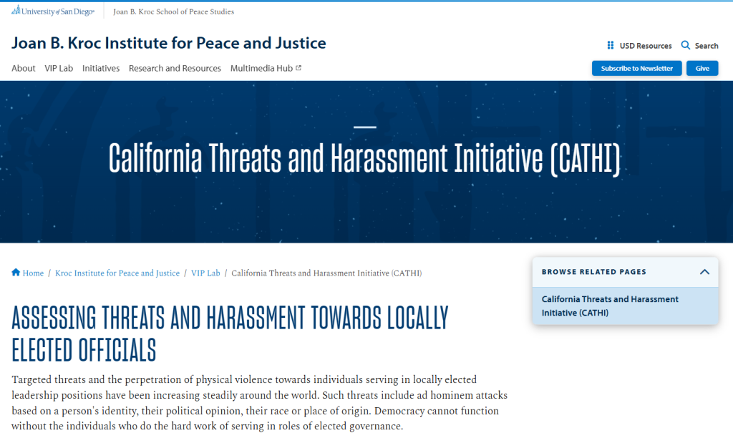Select California Threats and Harassment Initiative sidebar link
733x433 pixels.
[610, 306]
